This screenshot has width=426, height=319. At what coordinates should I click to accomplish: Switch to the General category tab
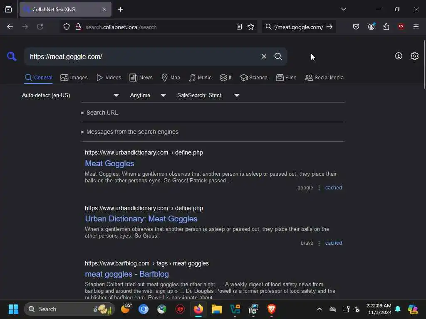38,78
